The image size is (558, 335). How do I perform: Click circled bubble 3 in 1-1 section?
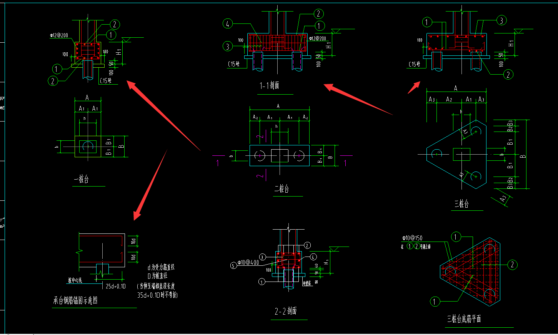[x=228, y=47]
